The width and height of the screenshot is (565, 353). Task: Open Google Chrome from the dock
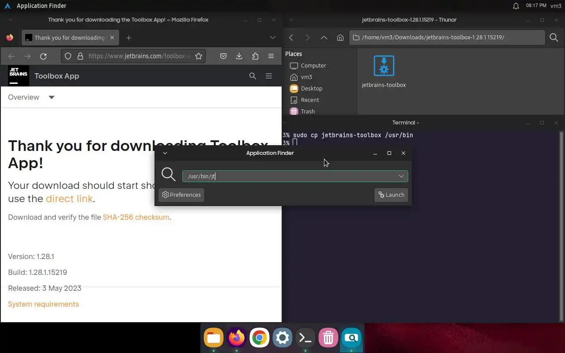260,338
